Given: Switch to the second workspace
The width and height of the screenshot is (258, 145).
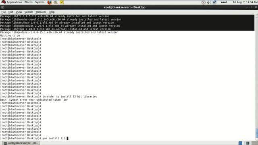Looking at the screenshot, I should point(248,143).
